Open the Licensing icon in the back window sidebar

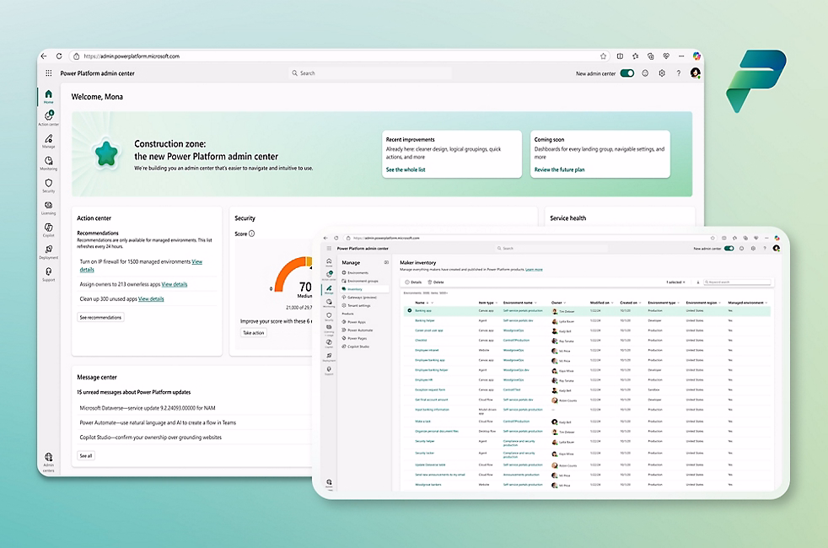(48, 207)
